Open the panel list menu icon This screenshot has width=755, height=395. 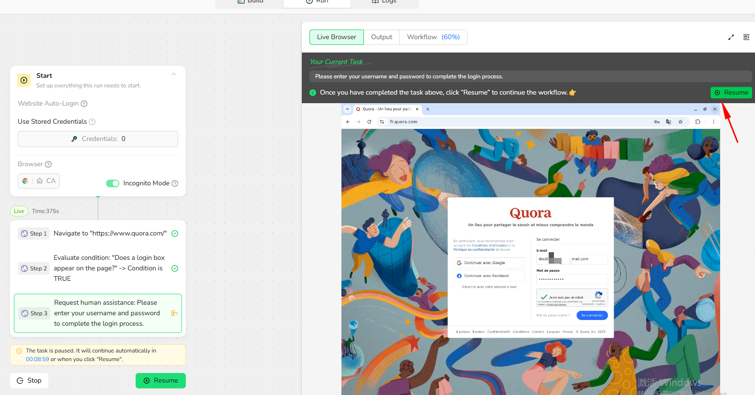coord(746,37)
